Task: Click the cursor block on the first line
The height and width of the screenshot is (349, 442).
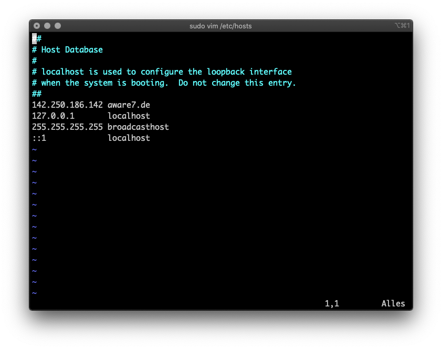Action: pyautogui.click(x=35, y=38)
